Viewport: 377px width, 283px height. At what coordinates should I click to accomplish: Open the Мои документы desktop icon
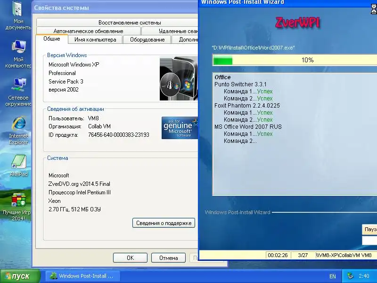tap(18, 15)
